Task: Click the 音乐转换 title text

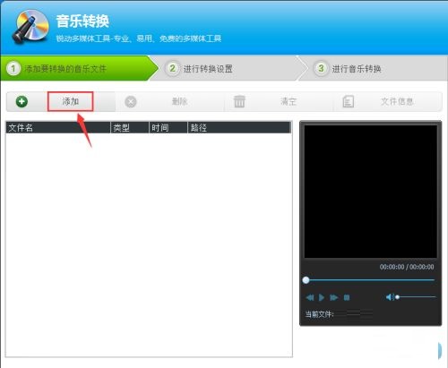Action: 82,21
